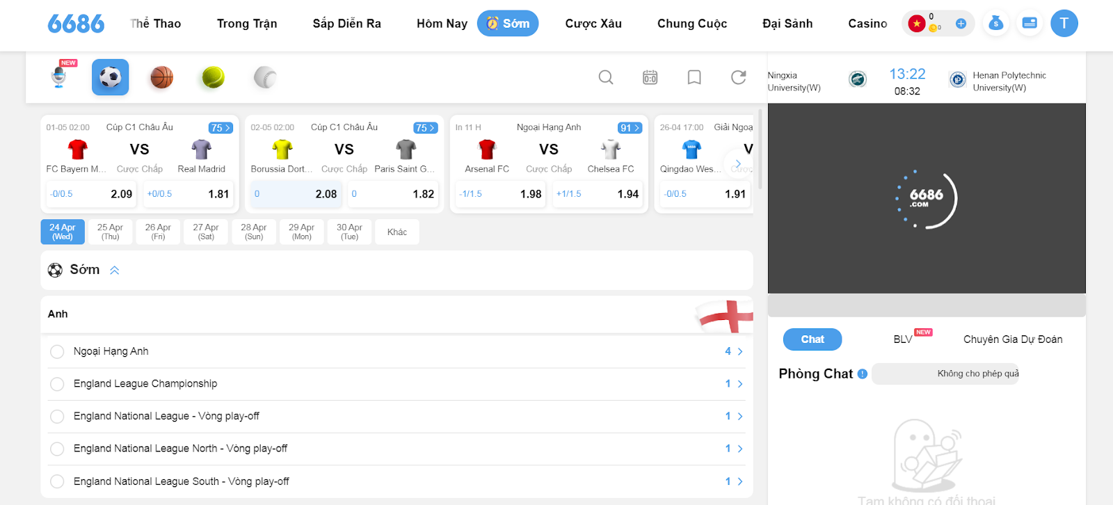This screenshot has width=1113, height=505.
Task: Add funds with the plus icon
Action: (x=961, y=24)
